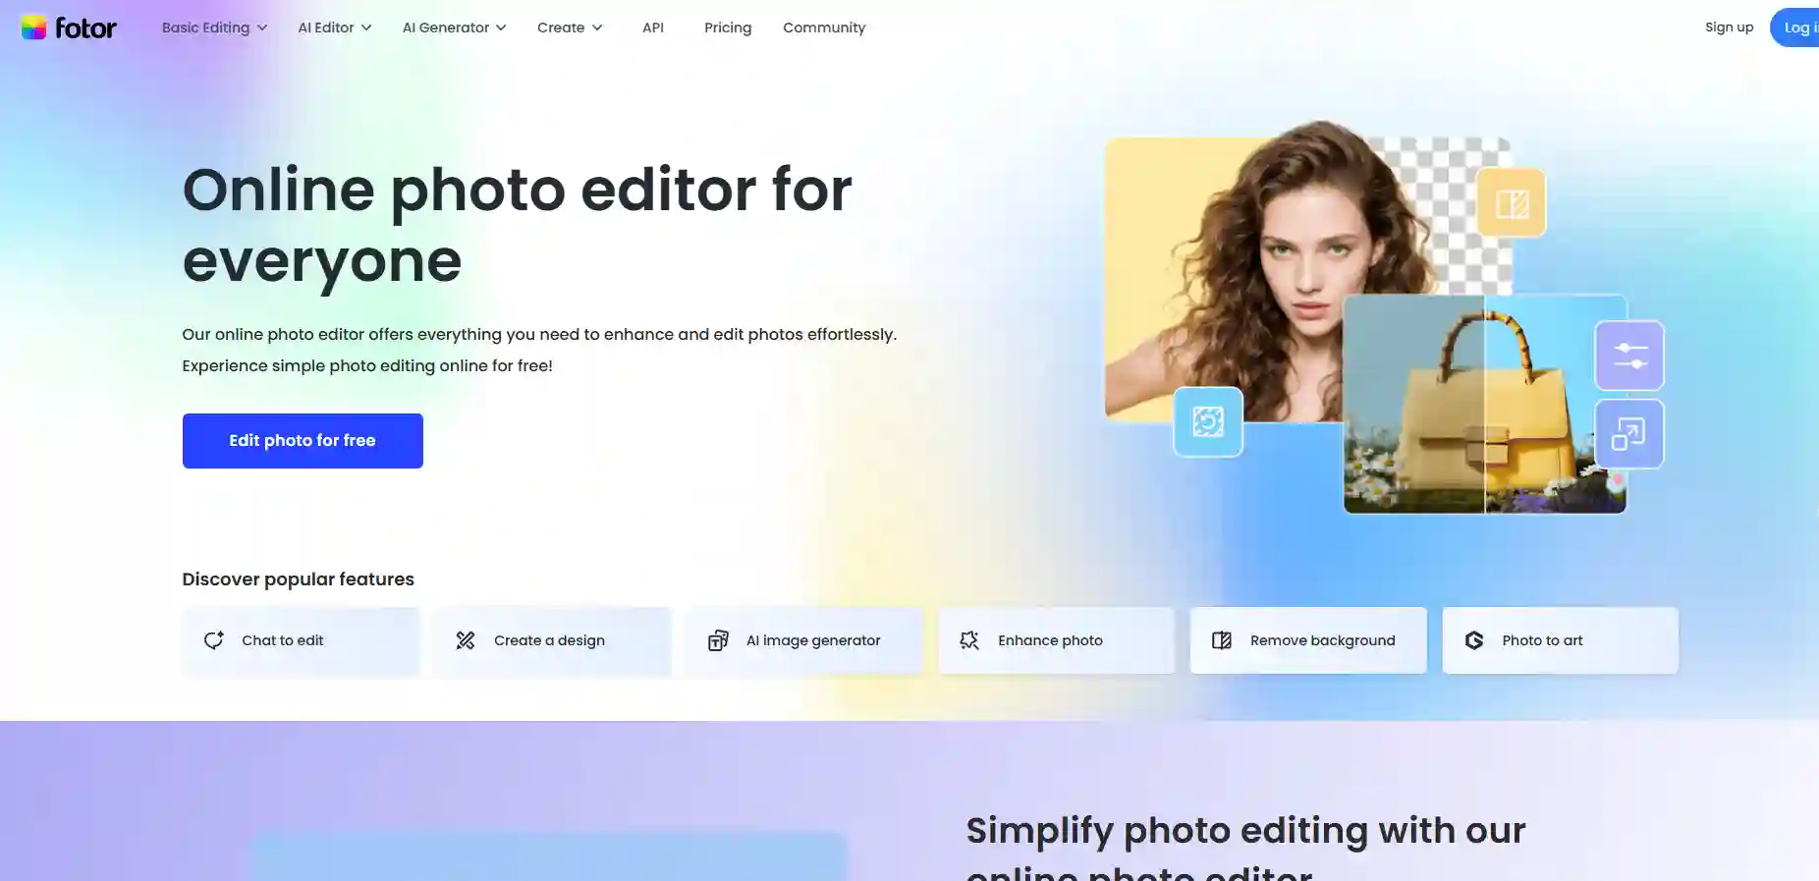Click the Sign up link

(1729, 28)
